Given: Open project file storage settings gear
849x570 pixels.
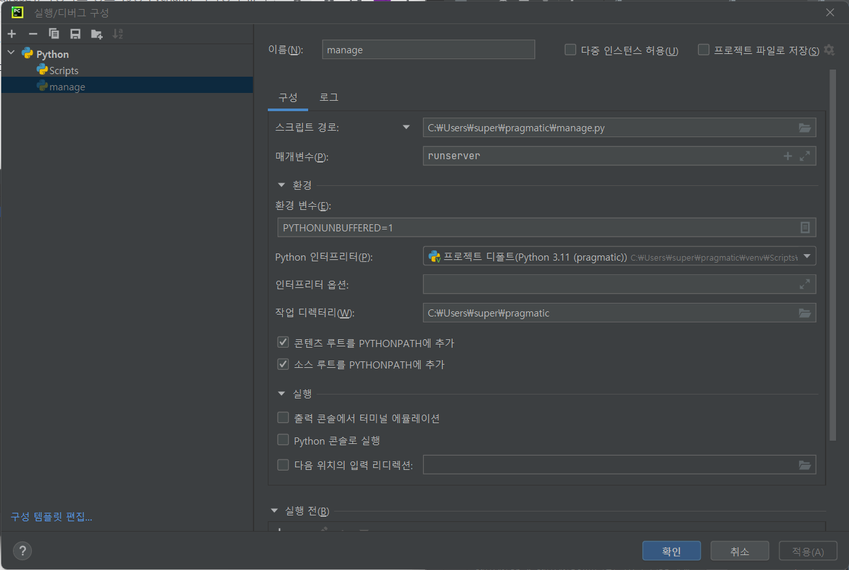Looking at the screenshot, I should pos(828,50).
